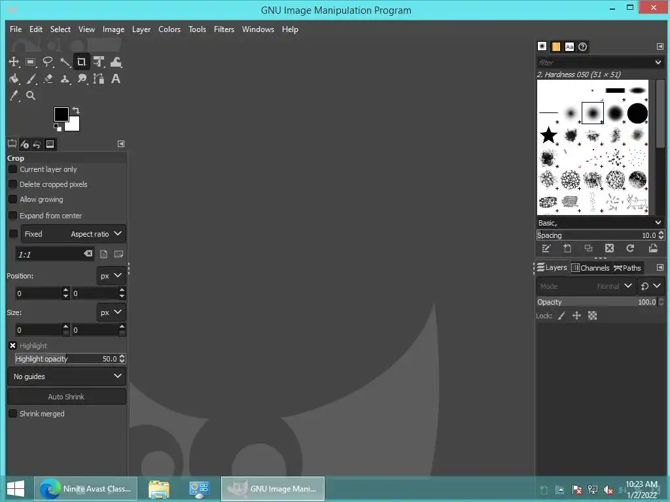Enable Allow growing checkbox

13,199
